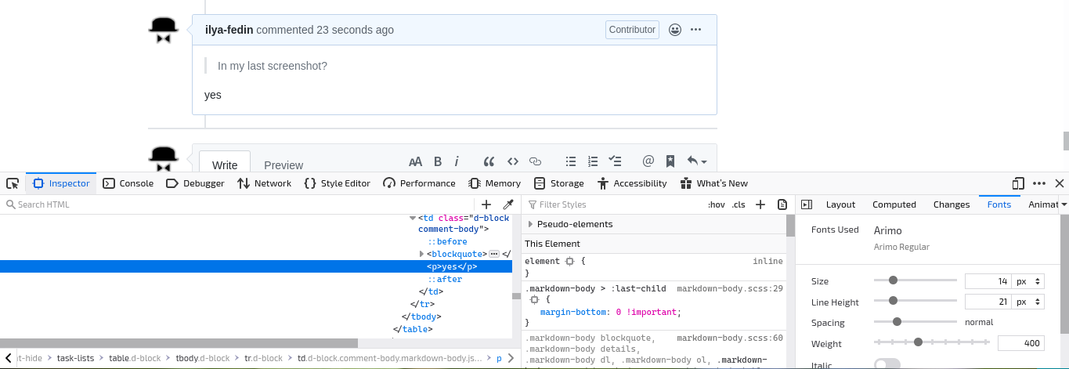Viewport: 1069px width, 369px height.
Task: Toggle responsive design mode icon
Action: point(1018,183)
